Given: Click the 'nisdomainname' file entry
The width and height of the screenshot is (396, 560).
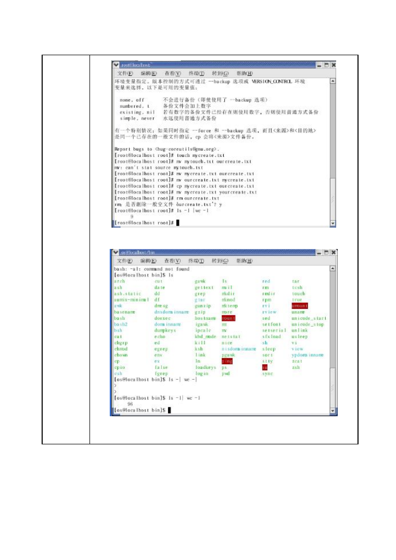Looking at the screenshot, I should click(x=239, y=349).
